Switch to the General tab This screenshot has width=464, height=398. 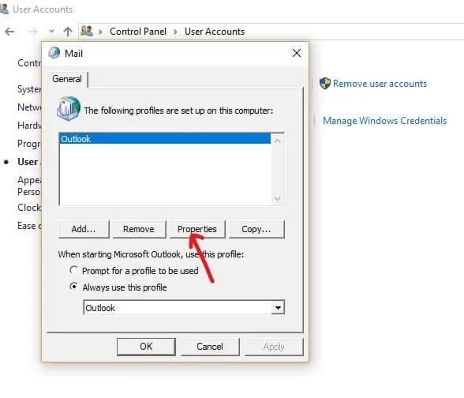[x=67, y=79]
